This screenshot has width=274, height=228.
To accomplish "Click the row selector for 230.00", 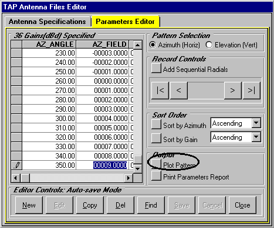I will 16,53.
